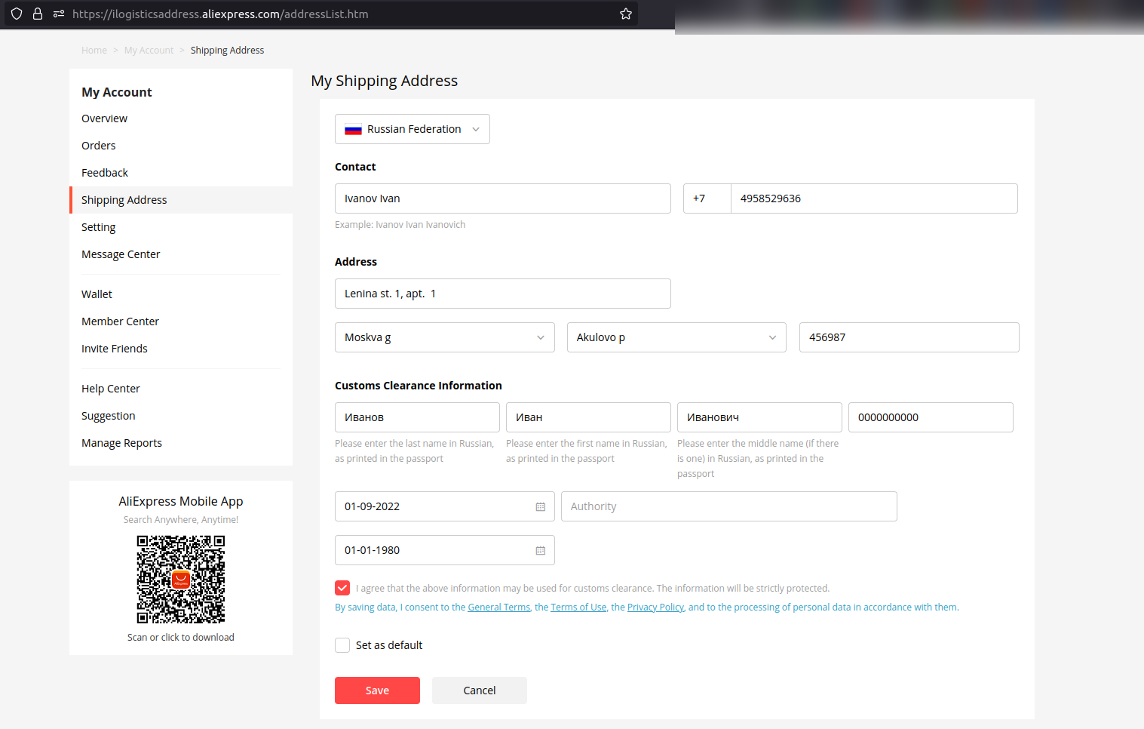Open the General Terms link
Screen dimensions: 1144x729
[x=499, y=607]
